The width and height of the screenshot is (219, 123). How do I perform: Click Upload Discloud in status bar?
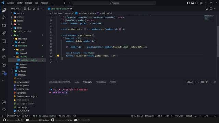pyautogui.click(x=48, y=116)
